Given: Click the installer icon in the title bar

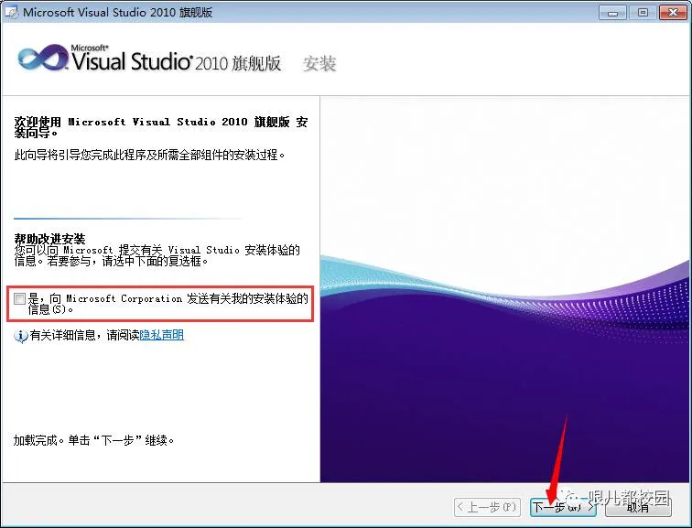Looking at the screenshot, I should click(x=11, y=12).
